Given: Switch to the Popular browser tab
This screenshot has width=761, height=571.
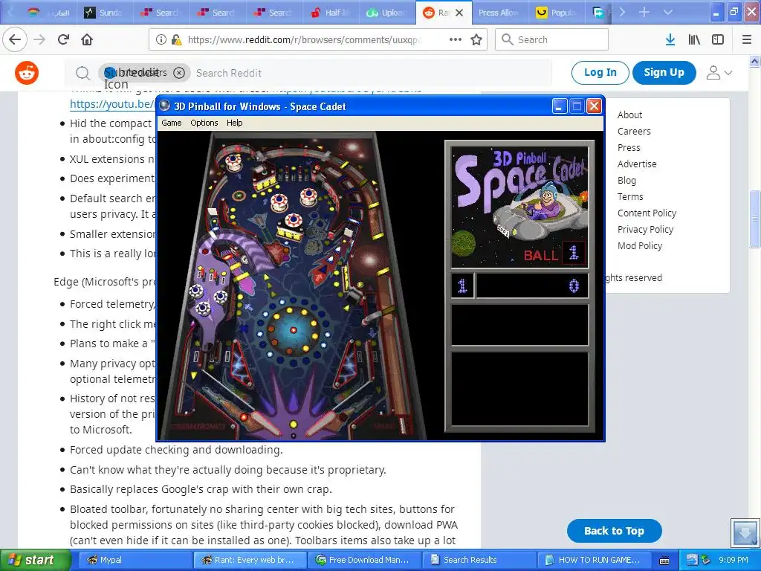Looking at the screenshot, I should 556,13.
